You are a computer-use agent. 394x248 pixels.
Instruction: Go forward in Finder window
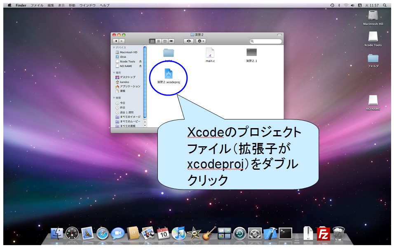coord(122,41)
